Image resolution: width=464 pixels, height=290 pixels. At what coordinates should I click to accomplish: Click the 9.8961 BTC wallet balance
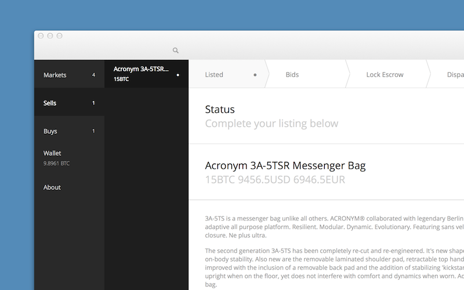pos(56,164)
